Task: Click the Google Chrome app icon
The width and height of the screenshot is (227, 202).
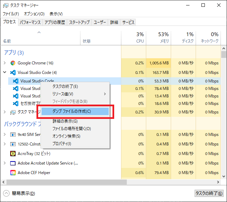Action: [x=13, y=63]
